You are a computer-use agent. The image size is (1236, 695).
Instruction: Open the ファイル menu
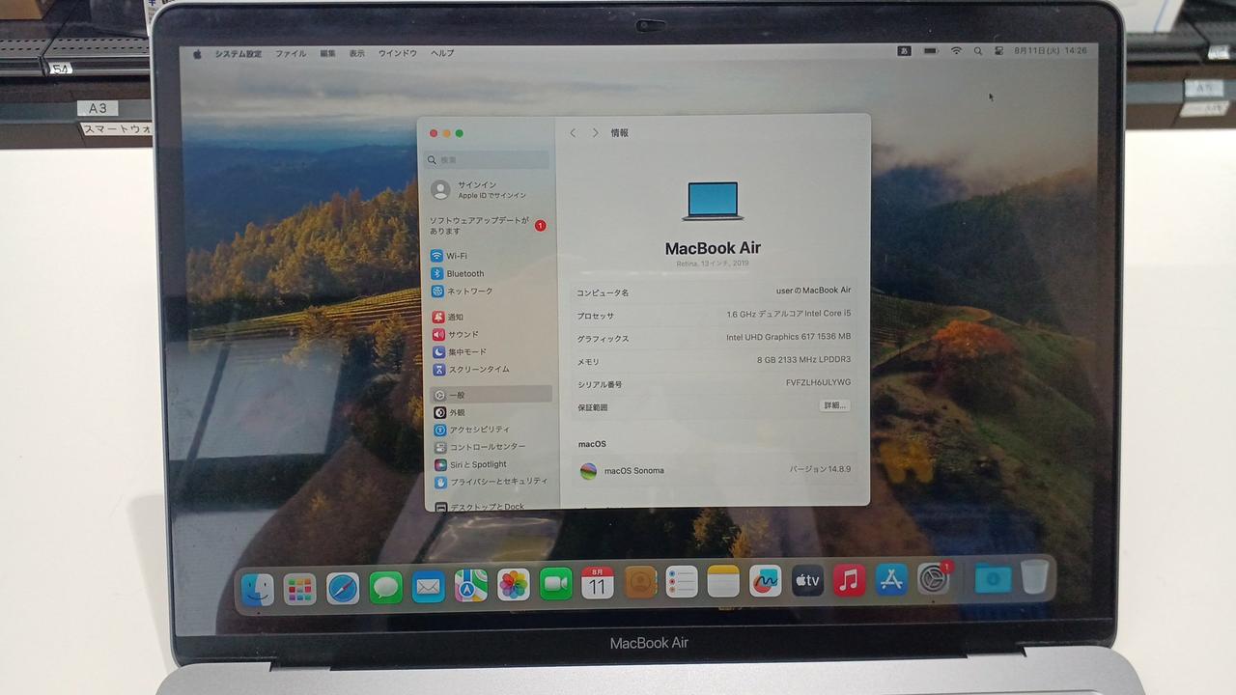coord(291,54)
